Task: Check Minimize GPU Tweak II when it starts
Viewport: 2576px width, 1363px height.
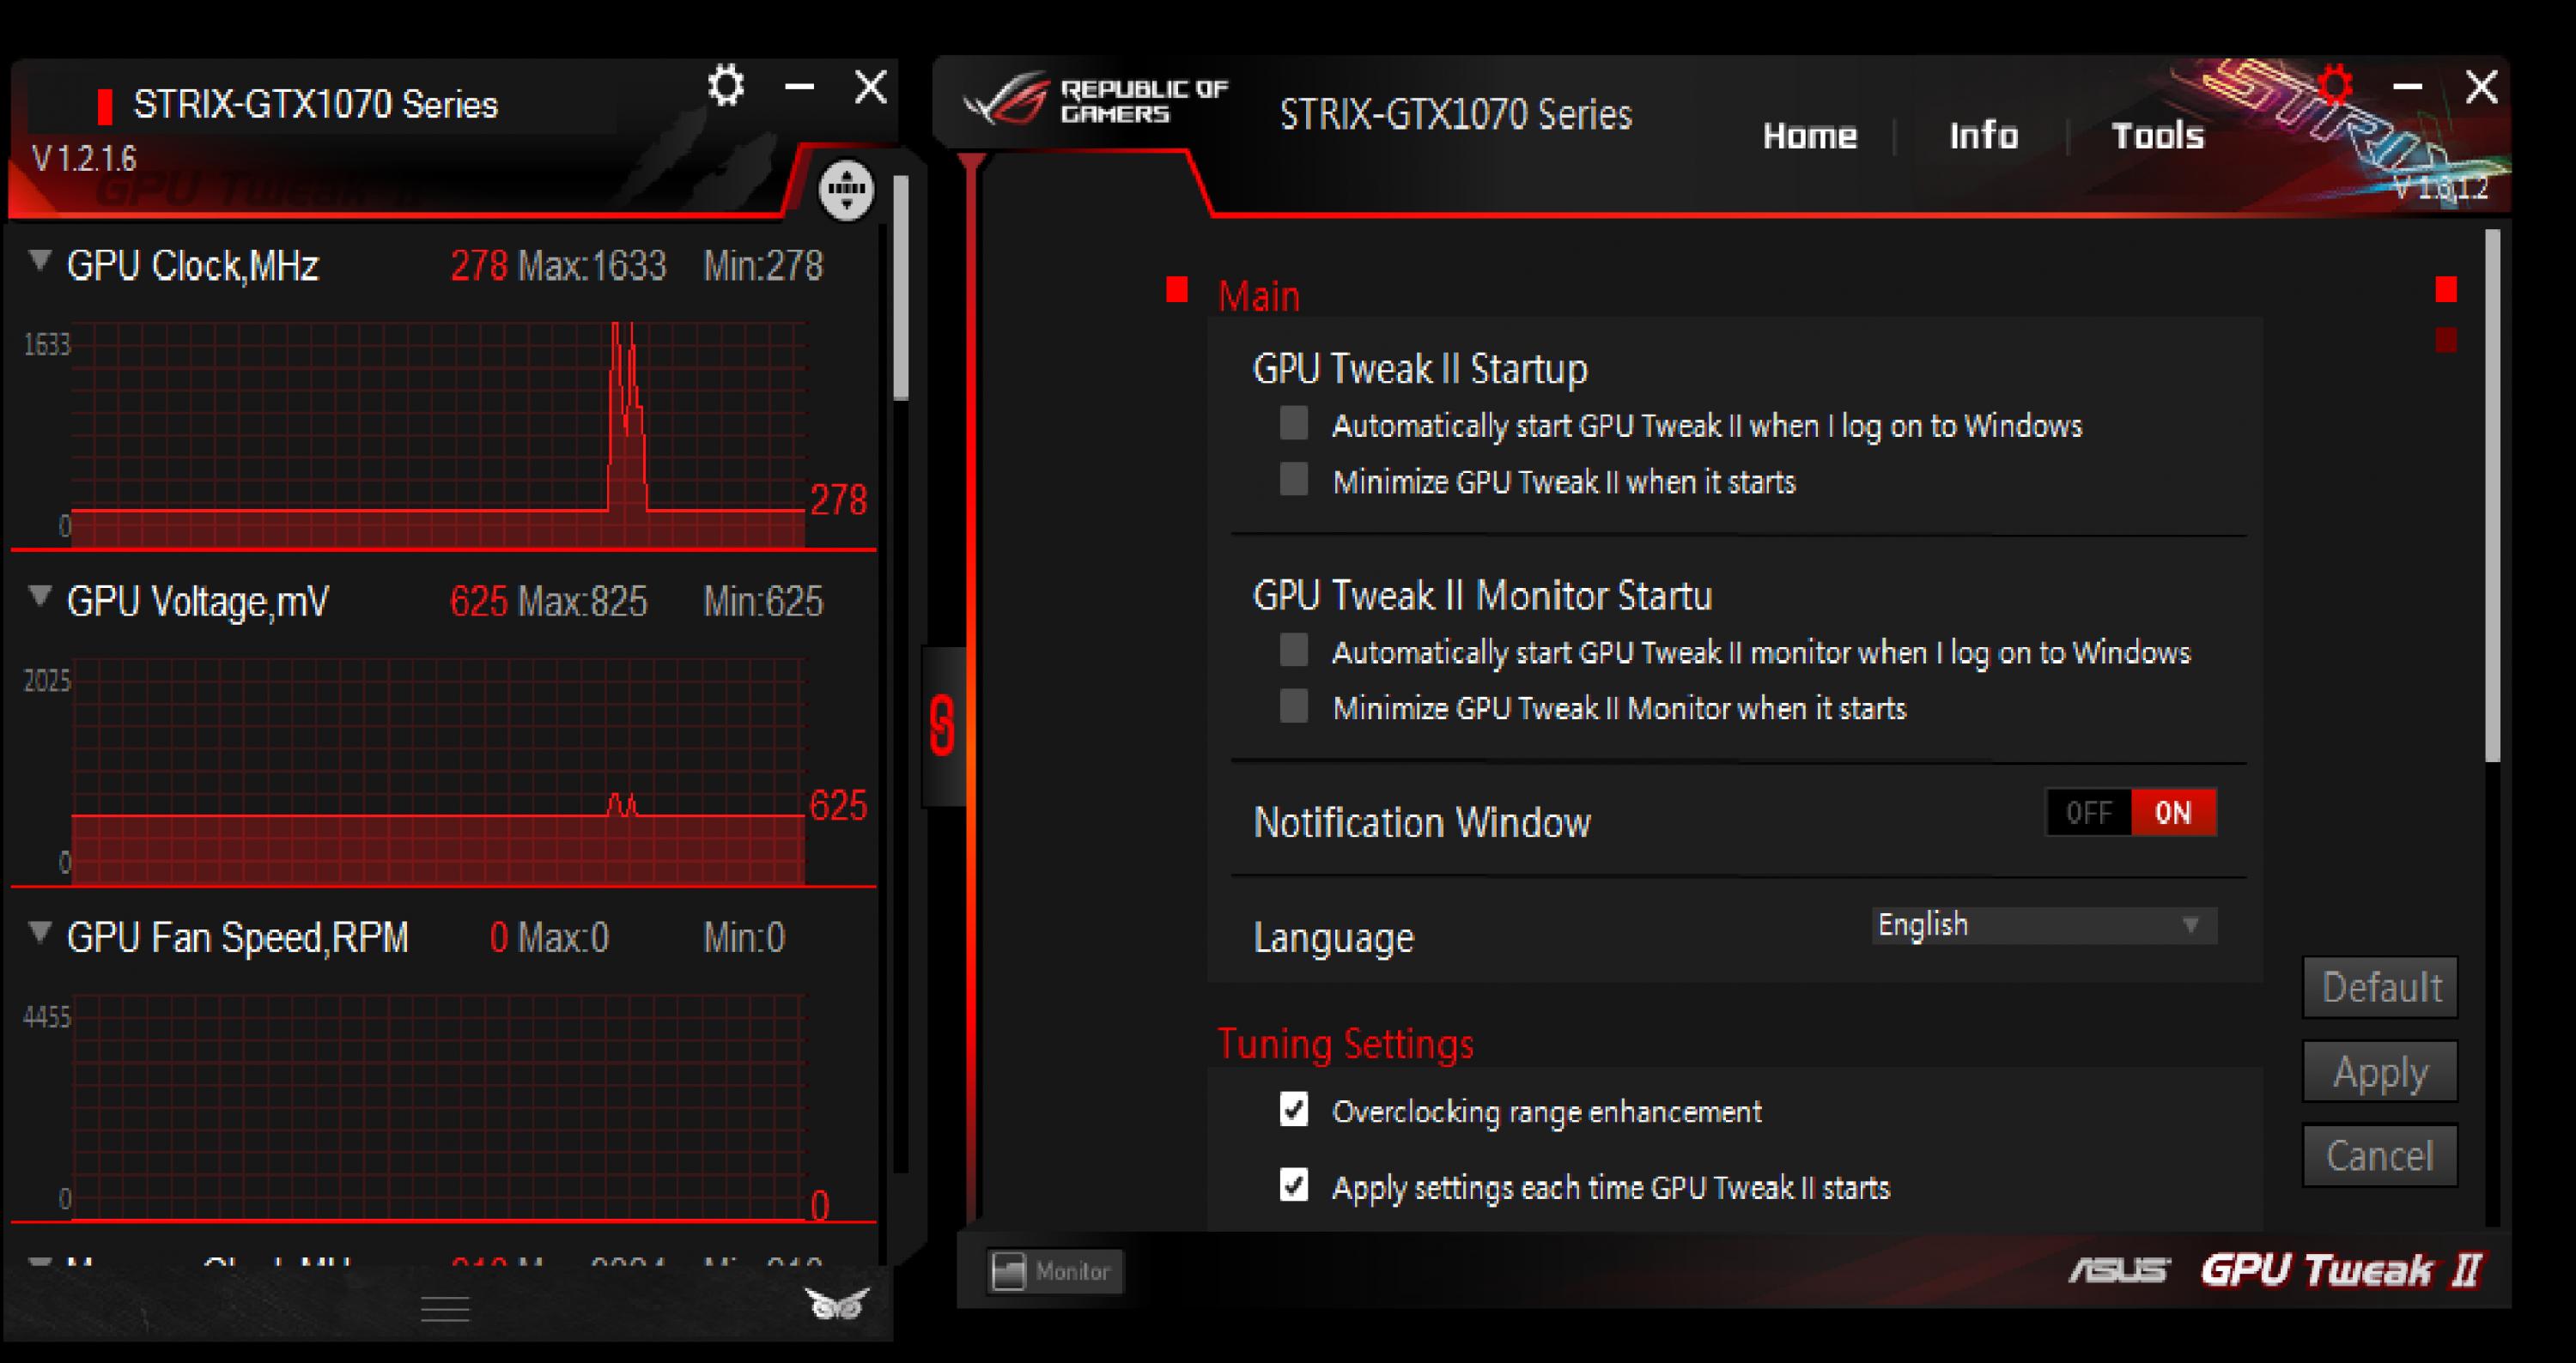Action: (1294, 479)
